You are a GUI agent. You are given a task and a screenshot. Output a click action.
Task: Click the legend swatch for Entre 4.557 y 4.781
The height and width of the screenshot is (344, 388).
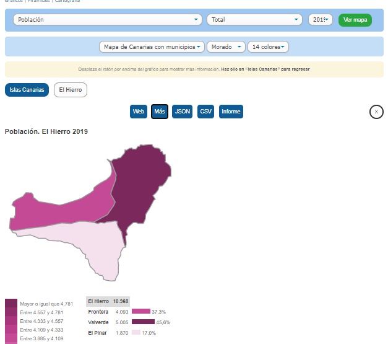(x=11, y=312)
